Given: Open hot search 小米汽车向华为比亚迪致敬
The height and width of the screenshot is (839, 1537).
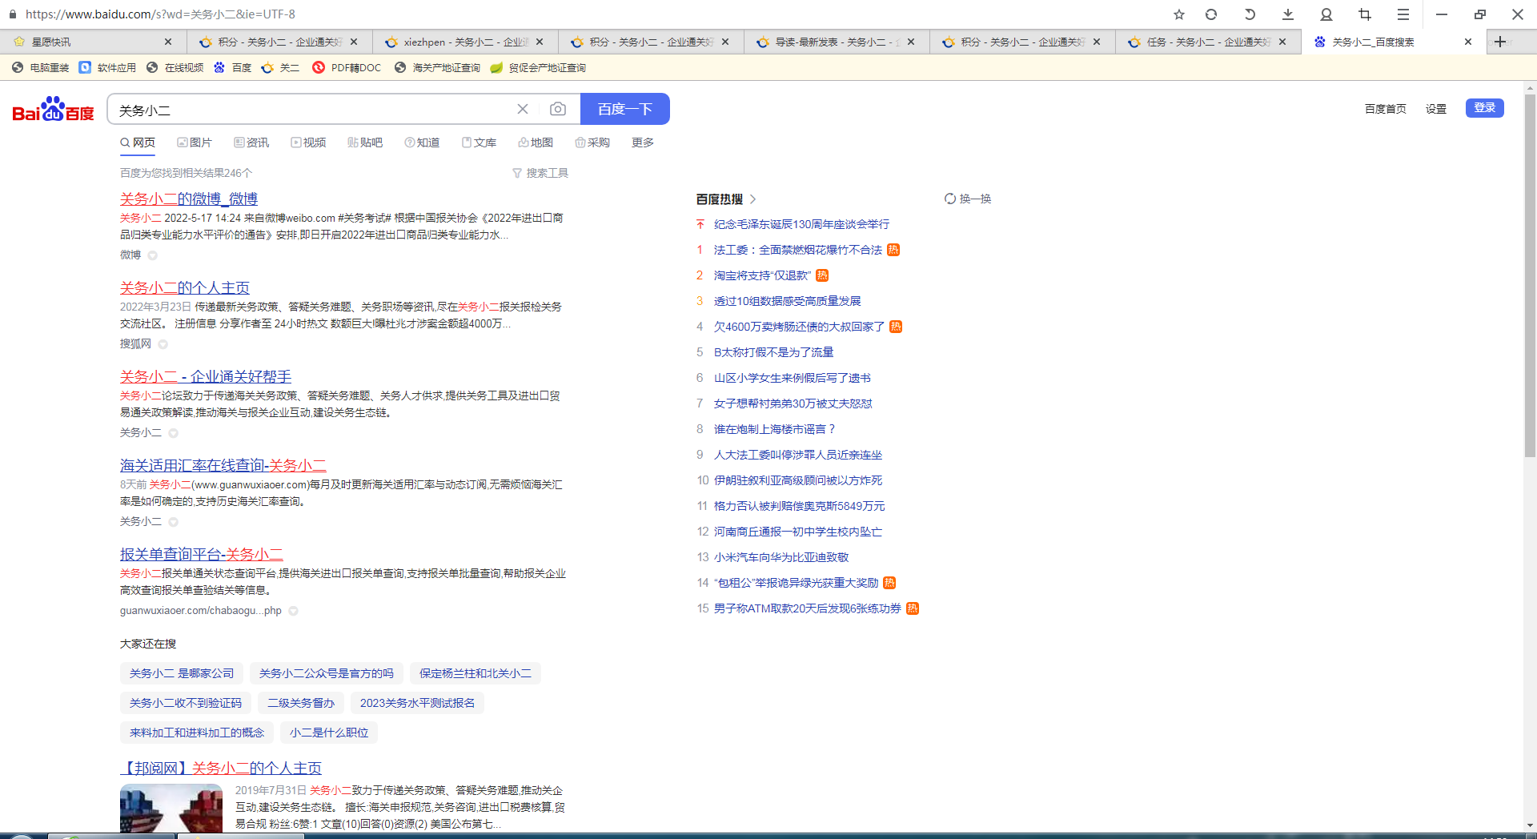Looking at the screenshot, I should click(x=781, y=557).
